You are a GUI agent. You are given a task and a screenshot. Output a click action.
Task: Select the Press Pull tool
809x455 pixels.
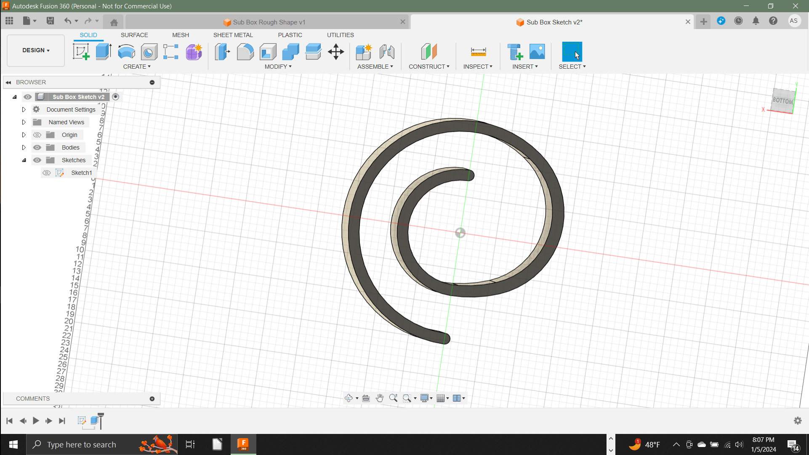(x=222, y=52)
